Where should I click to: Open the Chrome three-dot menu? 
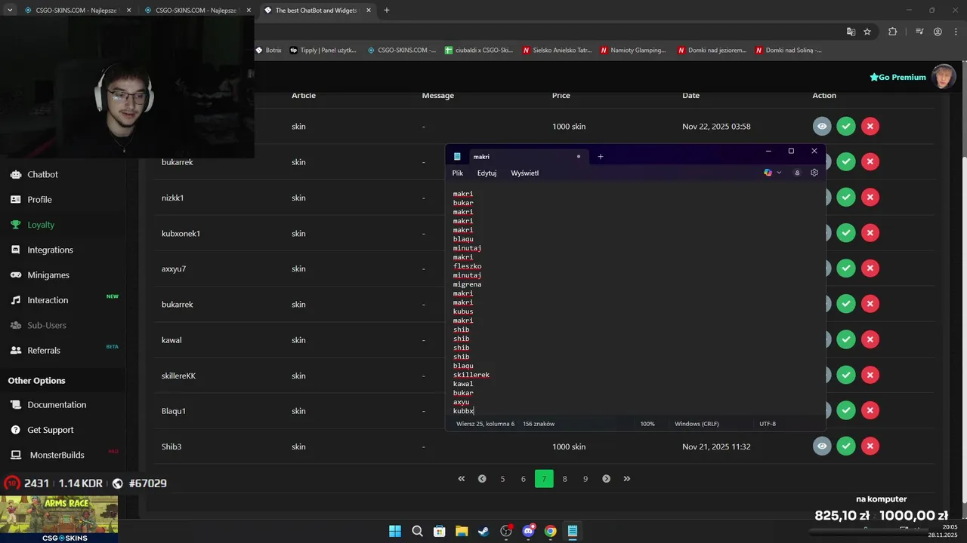955,32
